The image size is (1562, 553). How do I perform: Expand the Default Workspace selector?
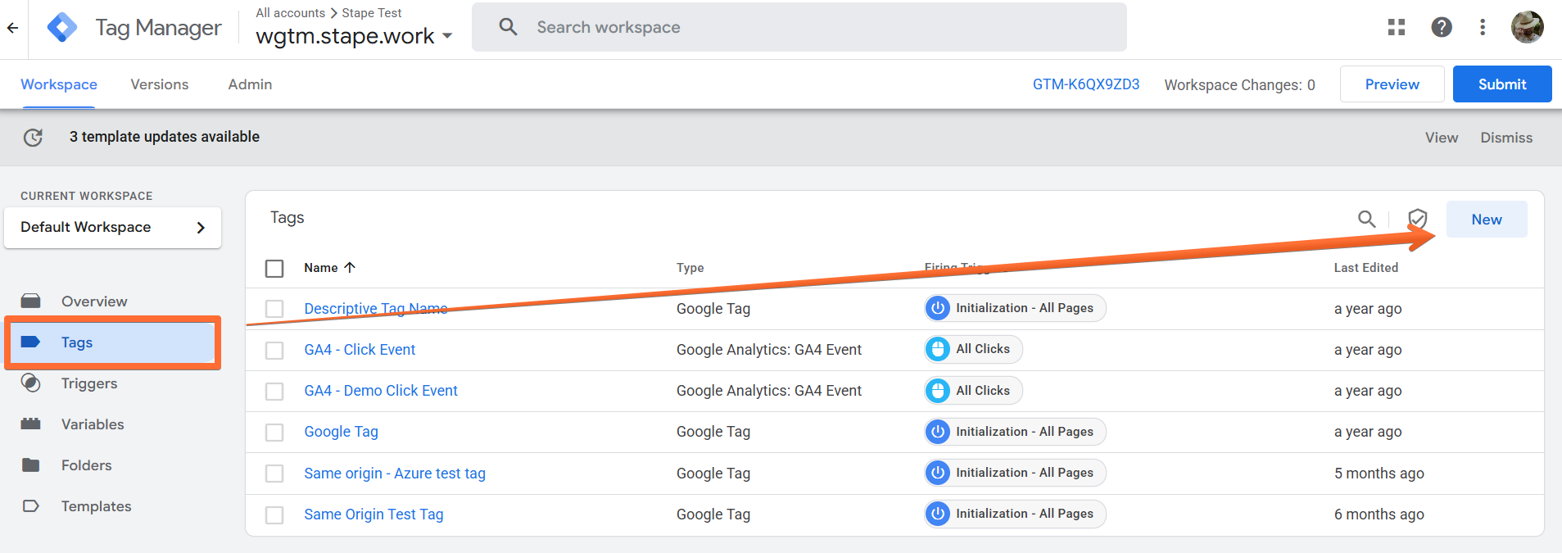tap(112, 227)
